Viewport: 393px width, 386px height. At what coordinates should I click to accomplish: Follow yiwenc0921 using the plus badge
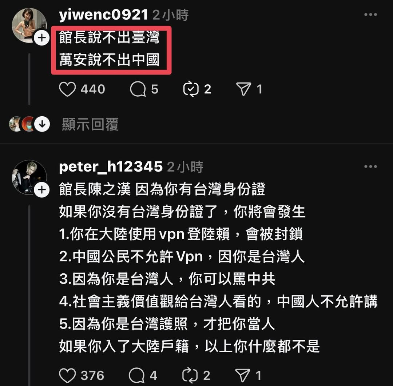coord(41,38)
